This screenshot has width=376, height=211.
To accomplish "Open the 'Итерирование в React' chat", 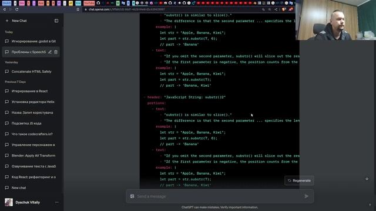I will 31,91.
